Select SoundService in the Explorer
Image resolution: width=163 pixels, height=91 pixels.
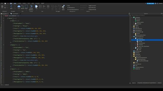tap(138, 64)
